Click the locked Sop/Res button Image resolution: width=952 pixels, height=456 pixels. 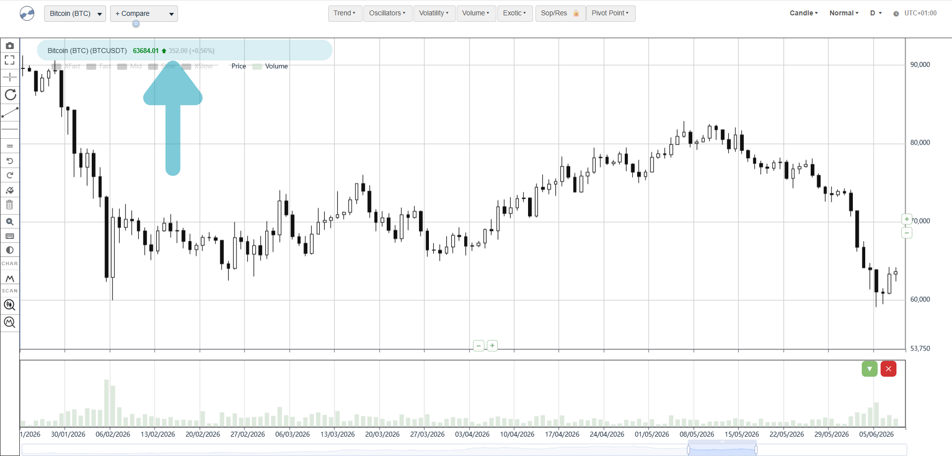click(x=560, y=13)
